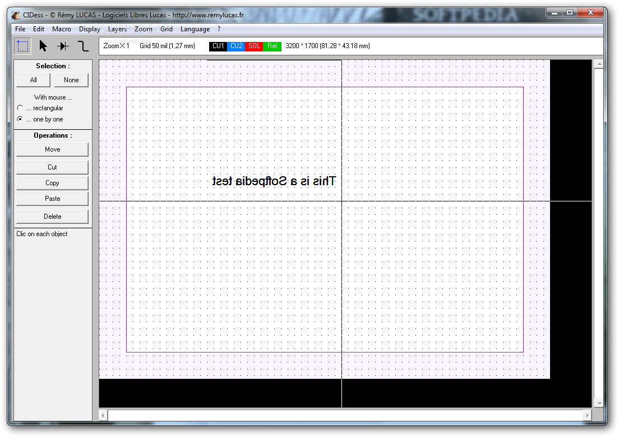Open the question mark help menu

[219, 29]
